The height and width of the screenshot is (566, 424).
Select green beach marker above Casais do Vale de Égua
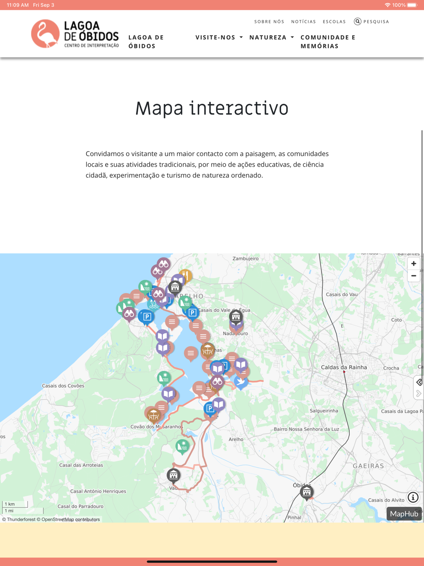click(185, 302)
